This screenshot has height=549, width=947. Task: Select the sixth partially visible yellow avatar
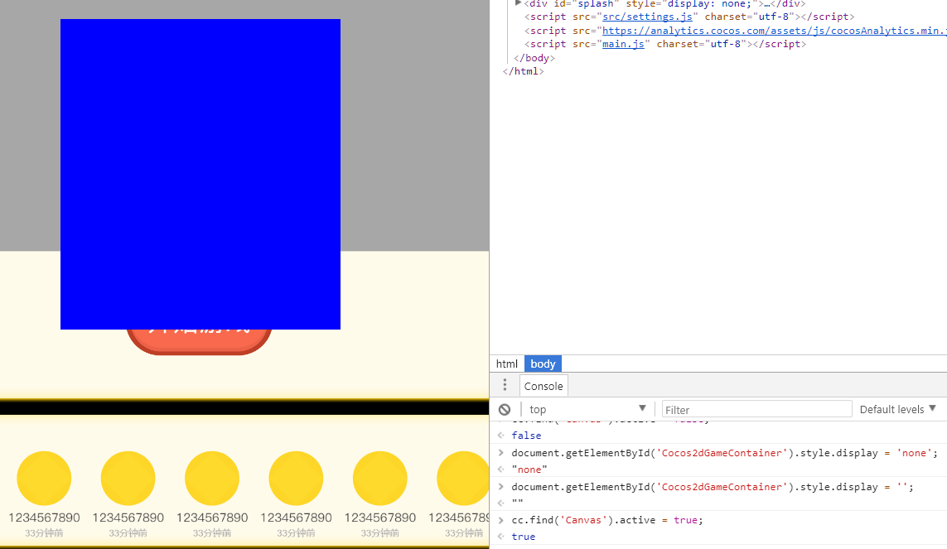pos(462,479)
